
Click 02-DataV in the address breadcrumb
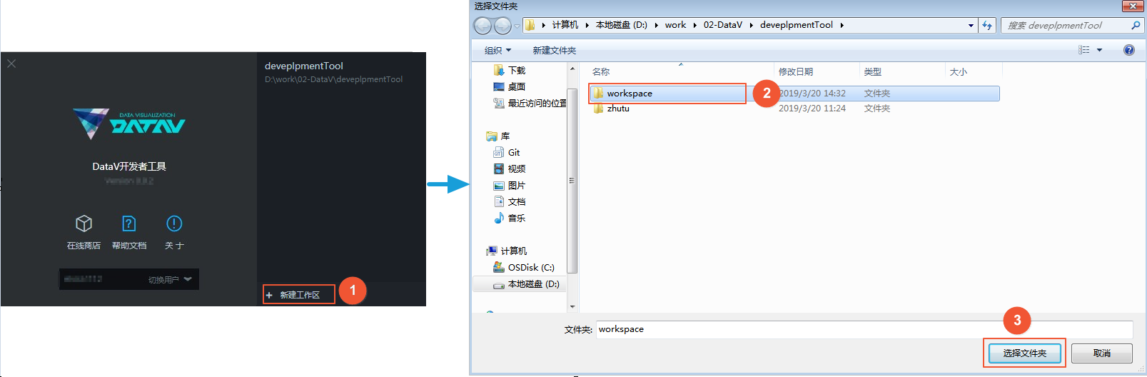point(722,25)
